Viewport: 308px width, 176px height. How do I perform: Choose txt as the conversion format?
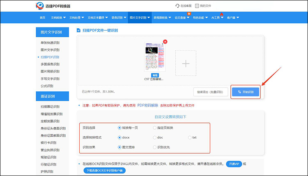tap(190, 137)
